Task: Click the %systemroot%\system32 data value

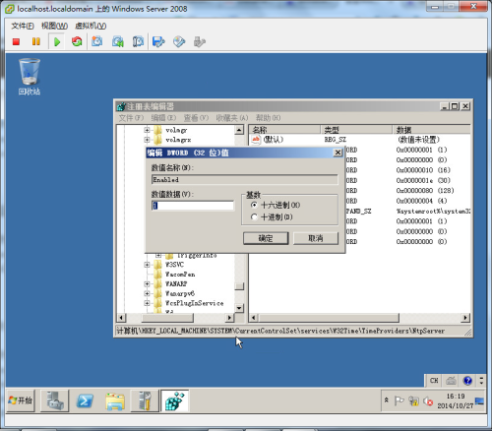Action: 433,211
